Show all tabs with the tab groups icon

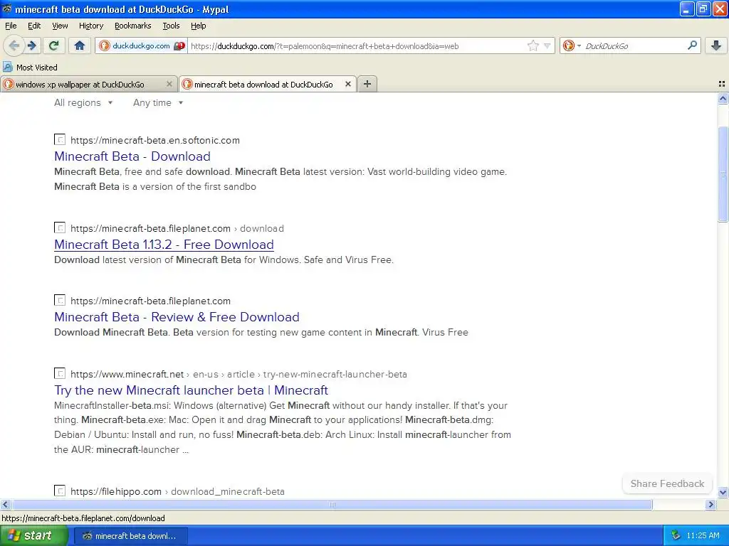pyautogui.click(x=722, y=84)
